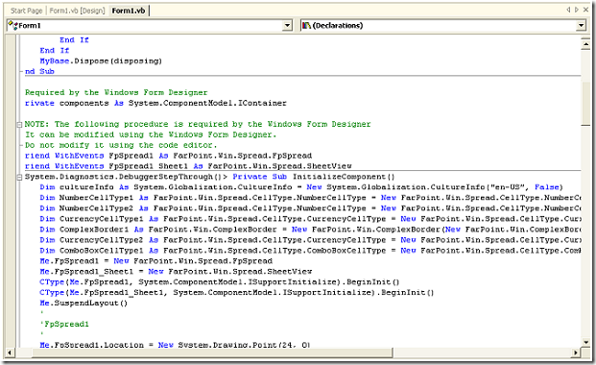596x365 pixels.
Task: Click the 'Dim cultureInfo' line
Action: click(x=301, y=187)
